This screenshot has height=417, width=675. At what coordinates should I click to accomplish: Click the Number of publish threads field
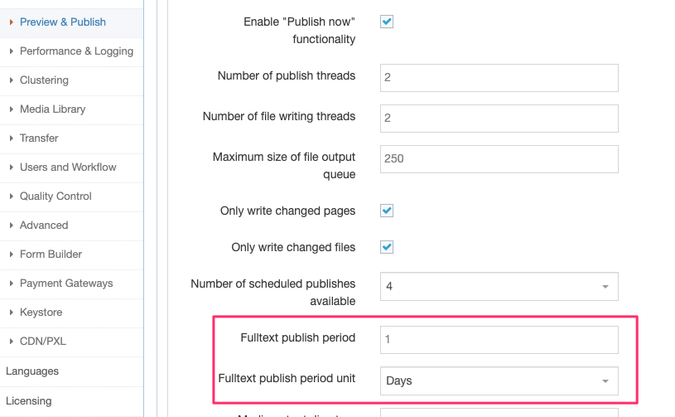point(499,77)
